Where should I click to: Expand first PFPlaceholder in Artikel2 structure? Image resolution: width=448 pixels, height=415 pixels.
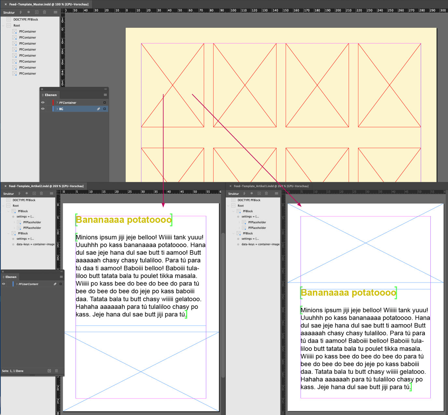(x=14, y=222)
